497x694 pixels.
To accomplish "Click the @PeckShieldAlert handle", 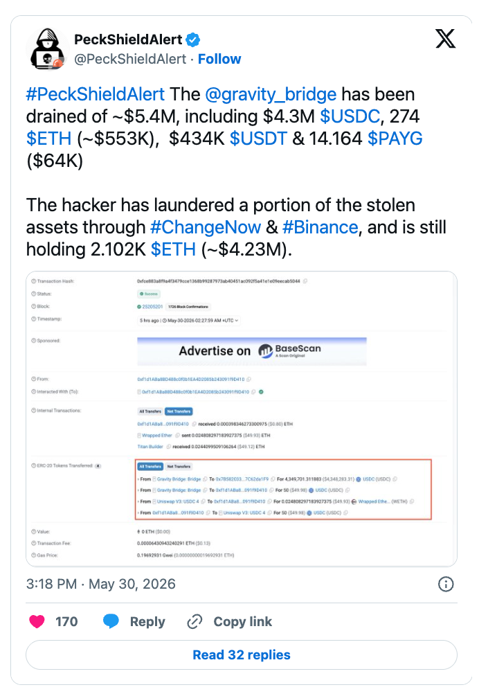I will [x=130, y=59].
